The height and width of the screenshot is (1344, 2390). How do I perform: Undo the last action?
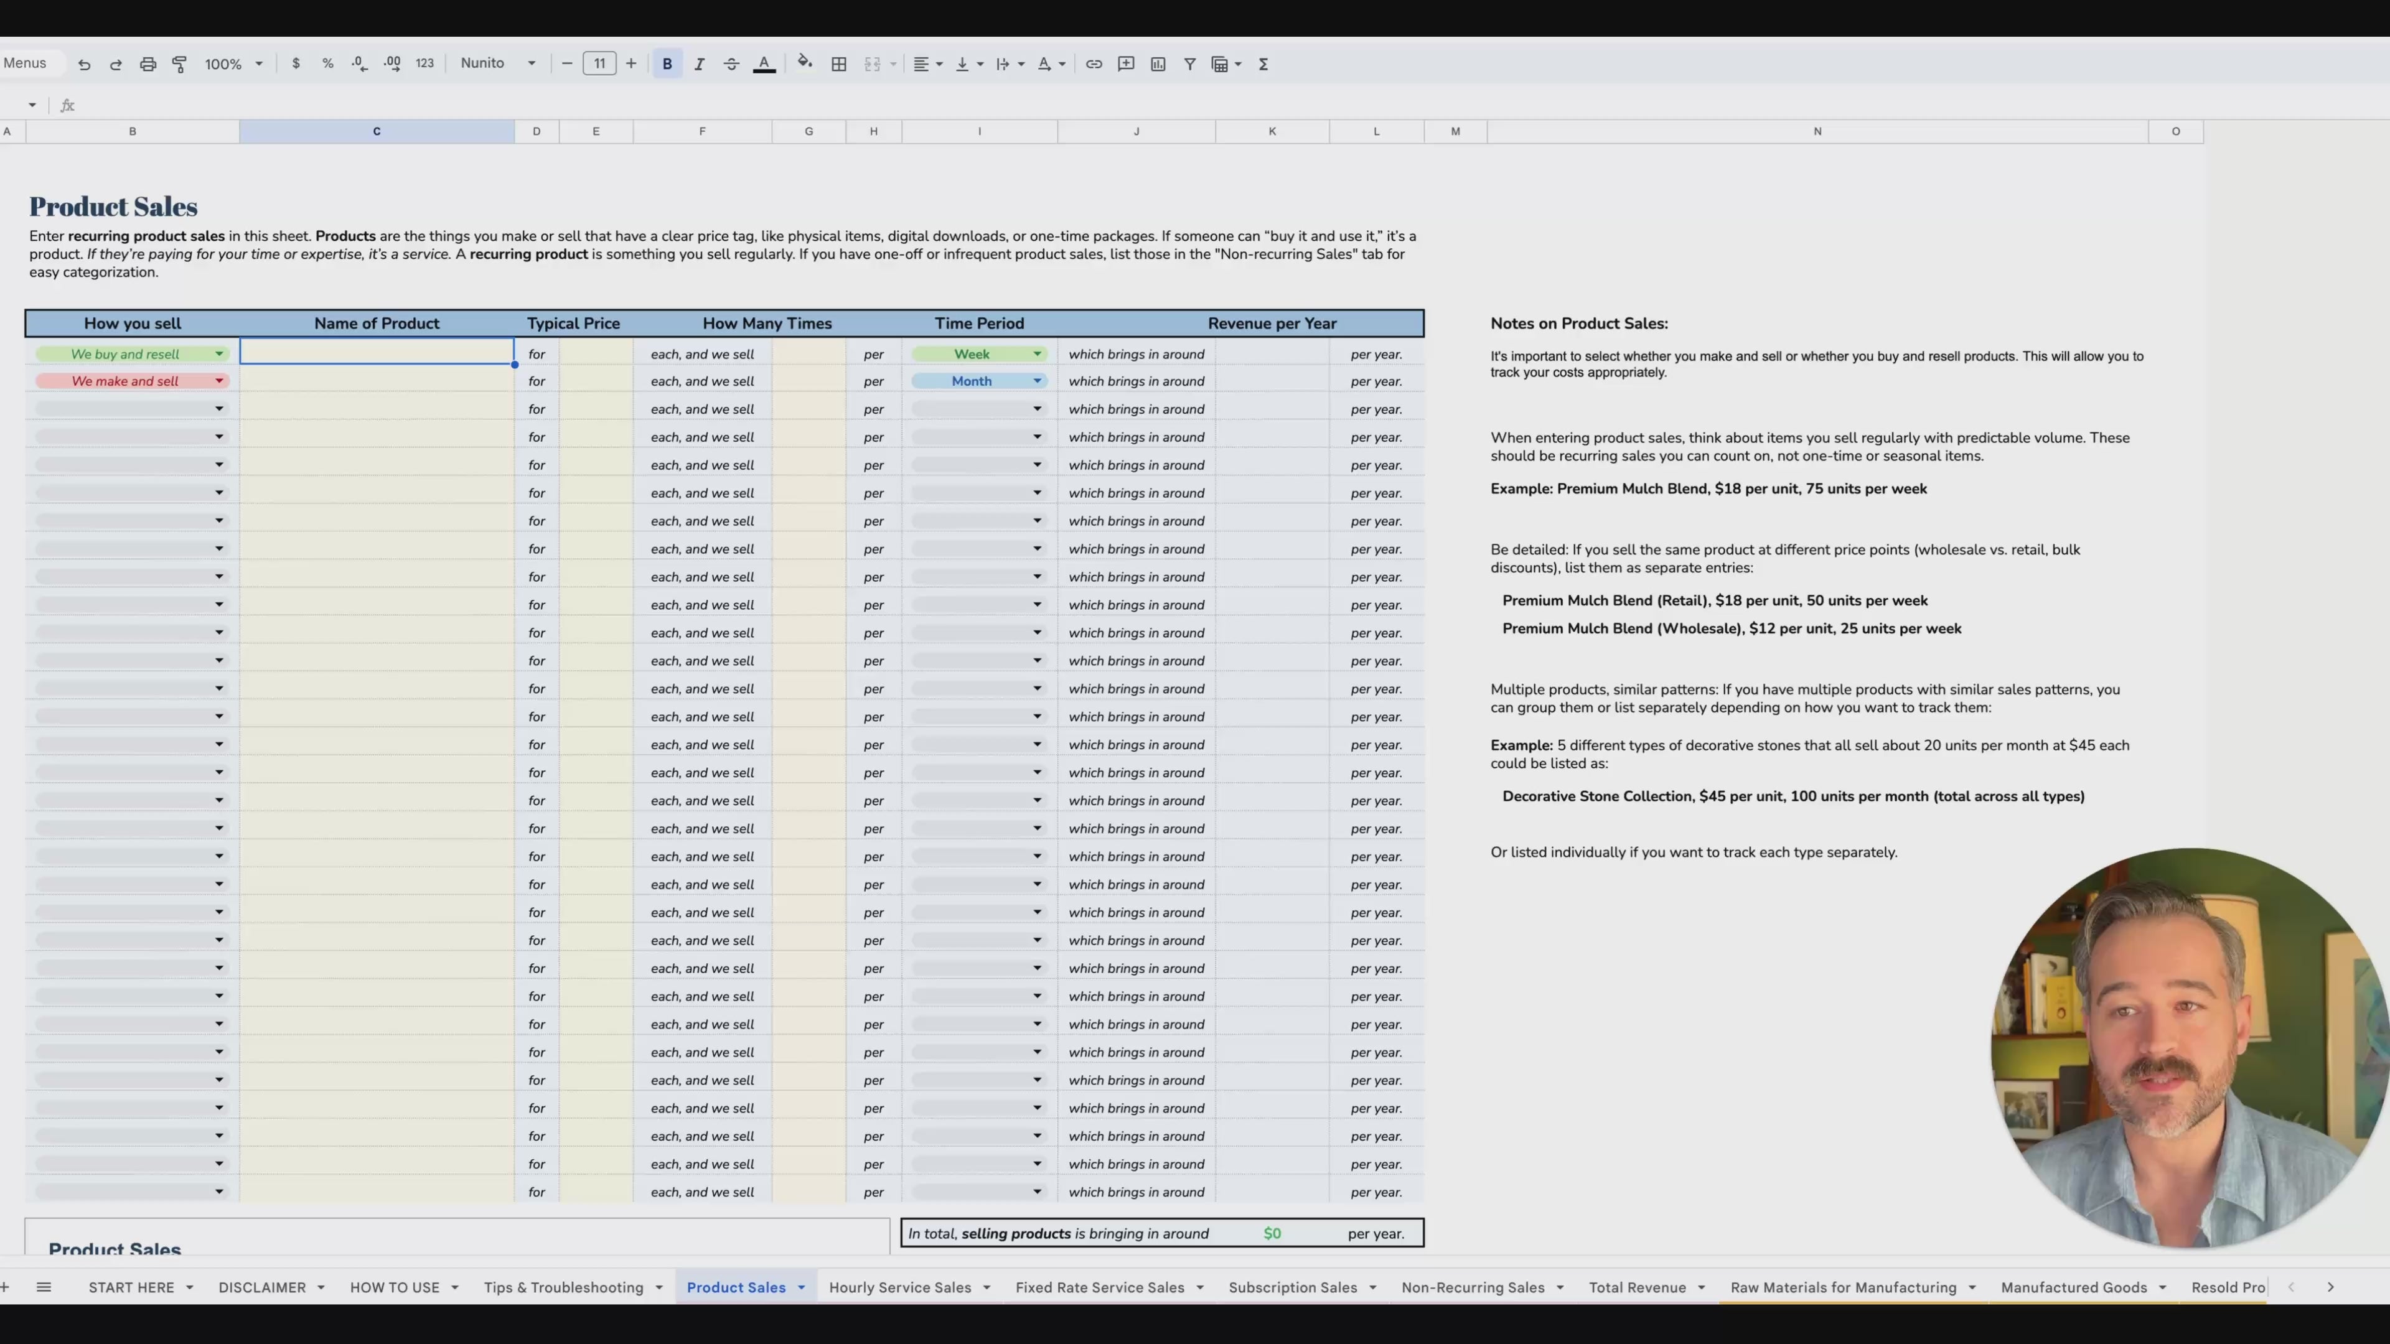pyautogui.click(x=83, y=64)
